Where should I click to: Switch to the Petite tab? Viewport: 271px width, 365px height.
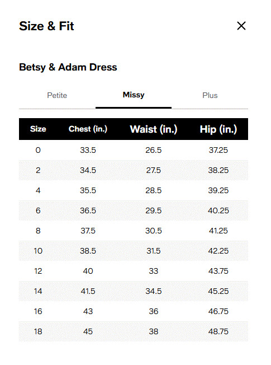click(57, 95)
